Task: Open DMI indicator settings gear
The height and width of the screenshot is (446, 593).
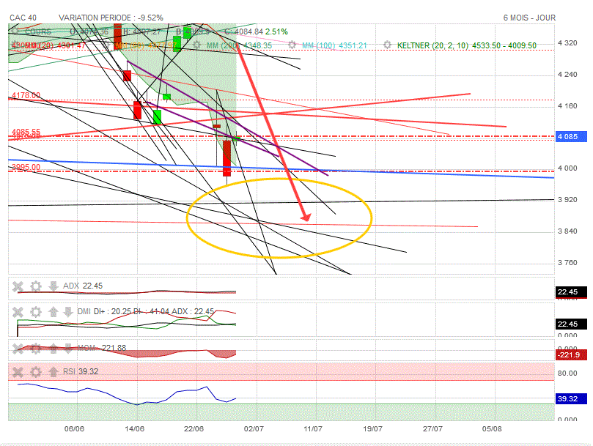Action: pyautogui.click(x=35, y=312)
